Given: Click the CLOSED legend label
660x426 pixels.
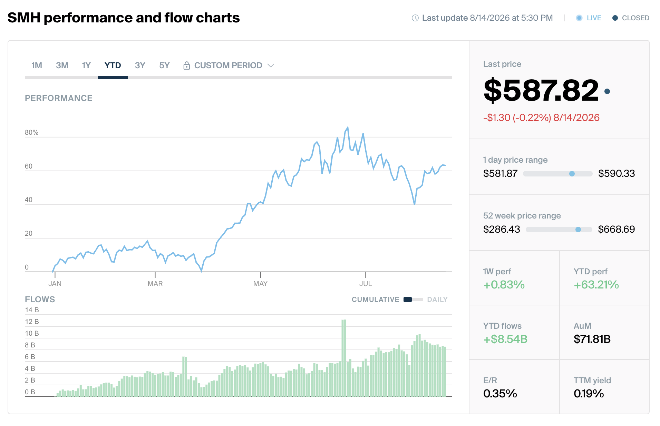Looking at the screenshot, I should point(635,18).
